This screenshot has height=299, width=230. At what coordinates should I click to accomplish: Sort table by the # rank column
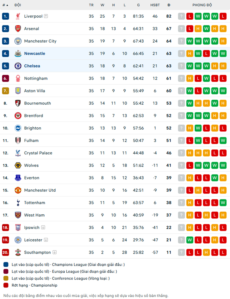click(5, 5)
